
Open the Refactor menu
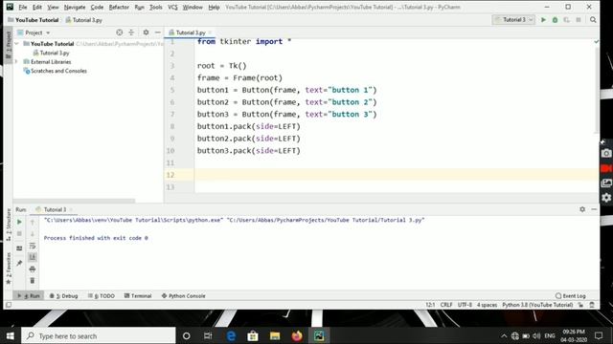[x=119, y=7]
